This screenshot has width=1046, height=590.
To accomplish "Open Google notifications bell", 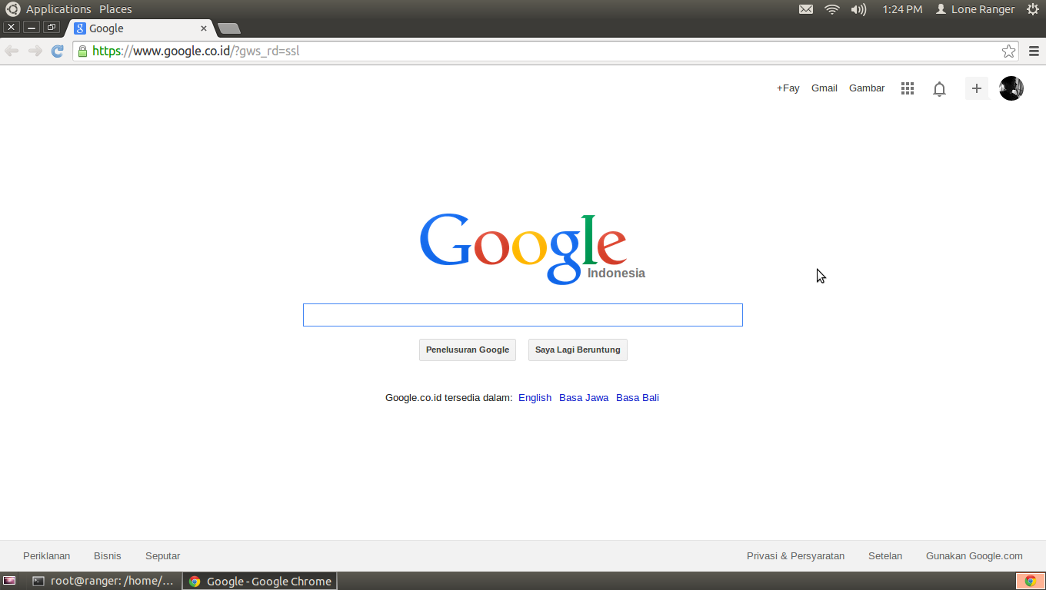I will (939, 89).
